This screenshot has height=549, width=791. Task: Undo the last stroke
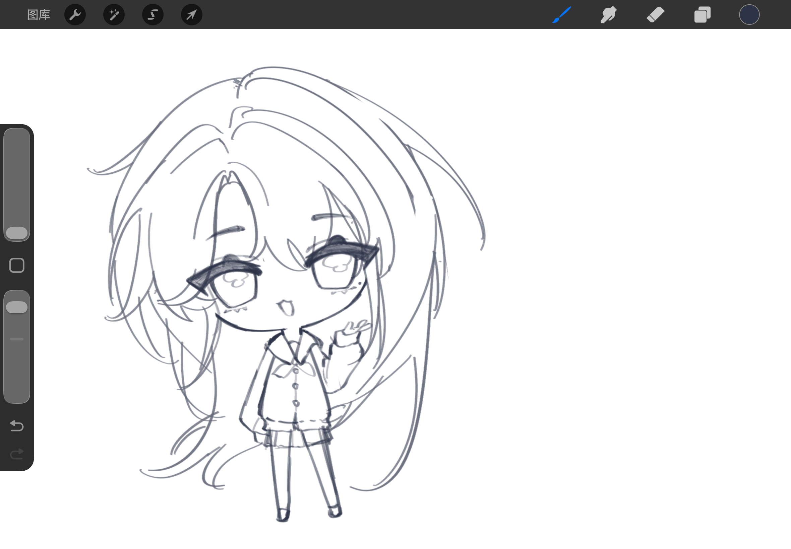(17, 426)
